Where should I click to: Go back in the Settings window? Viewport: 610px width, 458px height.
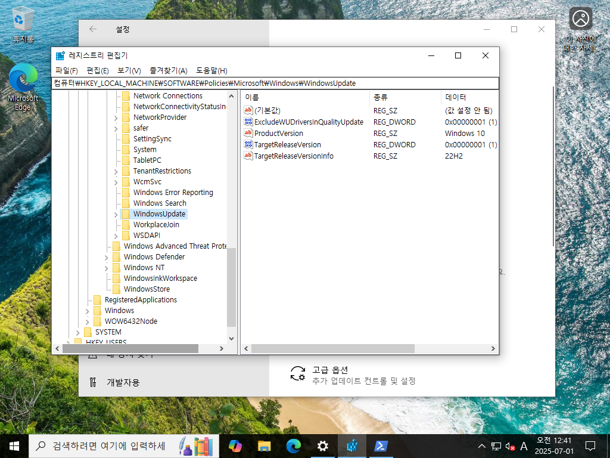coord(93,29)
